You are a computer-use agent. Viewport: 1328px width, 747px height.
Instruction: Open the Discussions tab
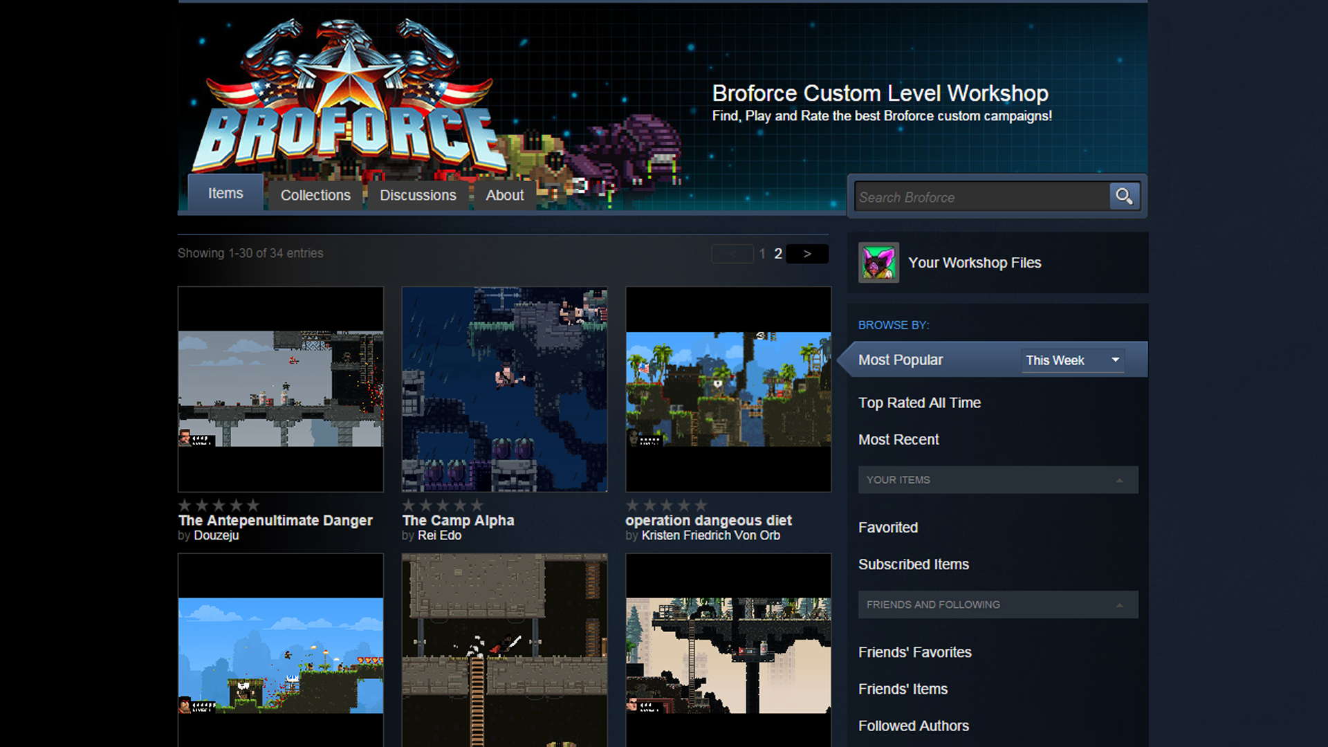coord(418,195)
